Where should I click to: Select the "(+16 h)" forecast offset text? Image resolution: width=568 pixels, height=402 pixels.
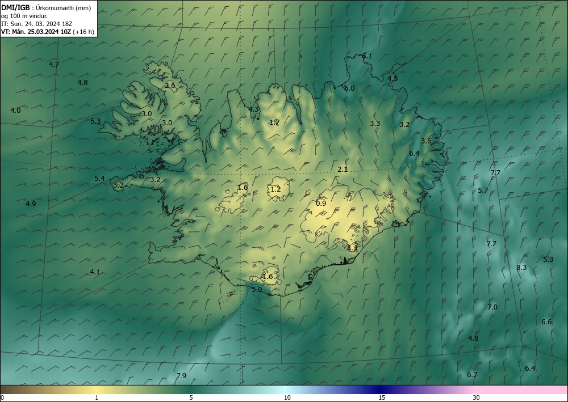point(83,32)
